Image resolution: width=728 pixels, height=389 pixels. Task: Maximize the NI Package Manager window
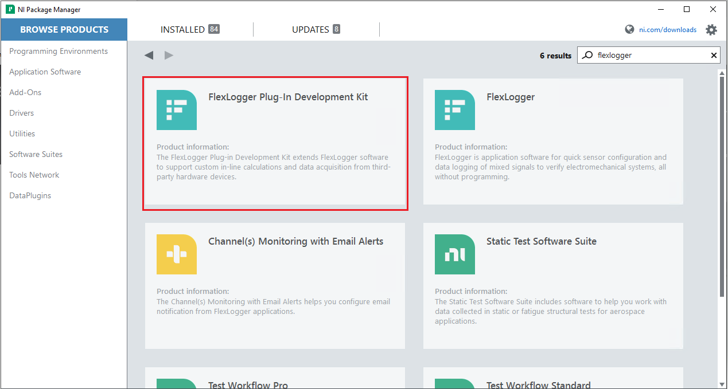tap(687, 9)
